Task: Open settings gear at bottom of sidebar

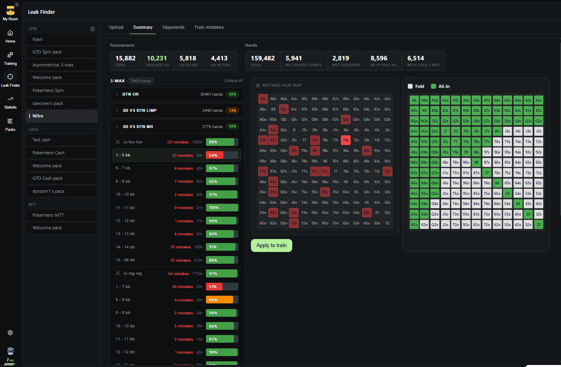Action: [x=10, y=333]
